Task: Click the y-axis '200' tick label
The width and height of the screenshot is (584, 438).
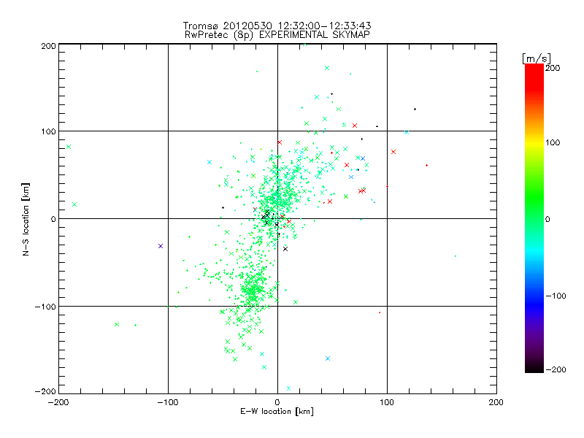Action: pyautogui.click(x=48, y=46)
